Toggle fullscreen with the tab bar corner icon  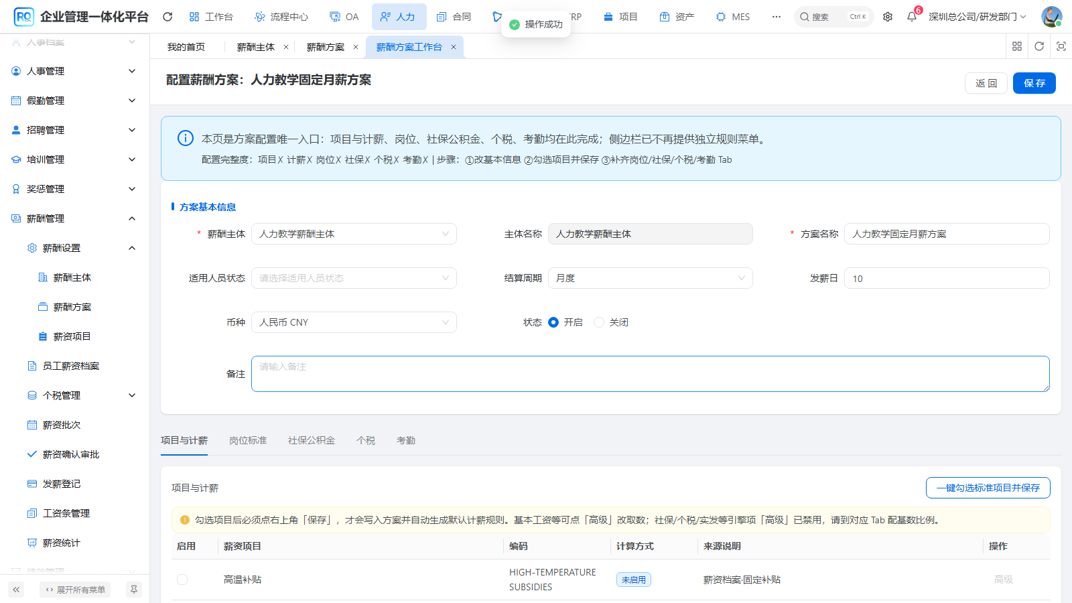(1061, 46)
